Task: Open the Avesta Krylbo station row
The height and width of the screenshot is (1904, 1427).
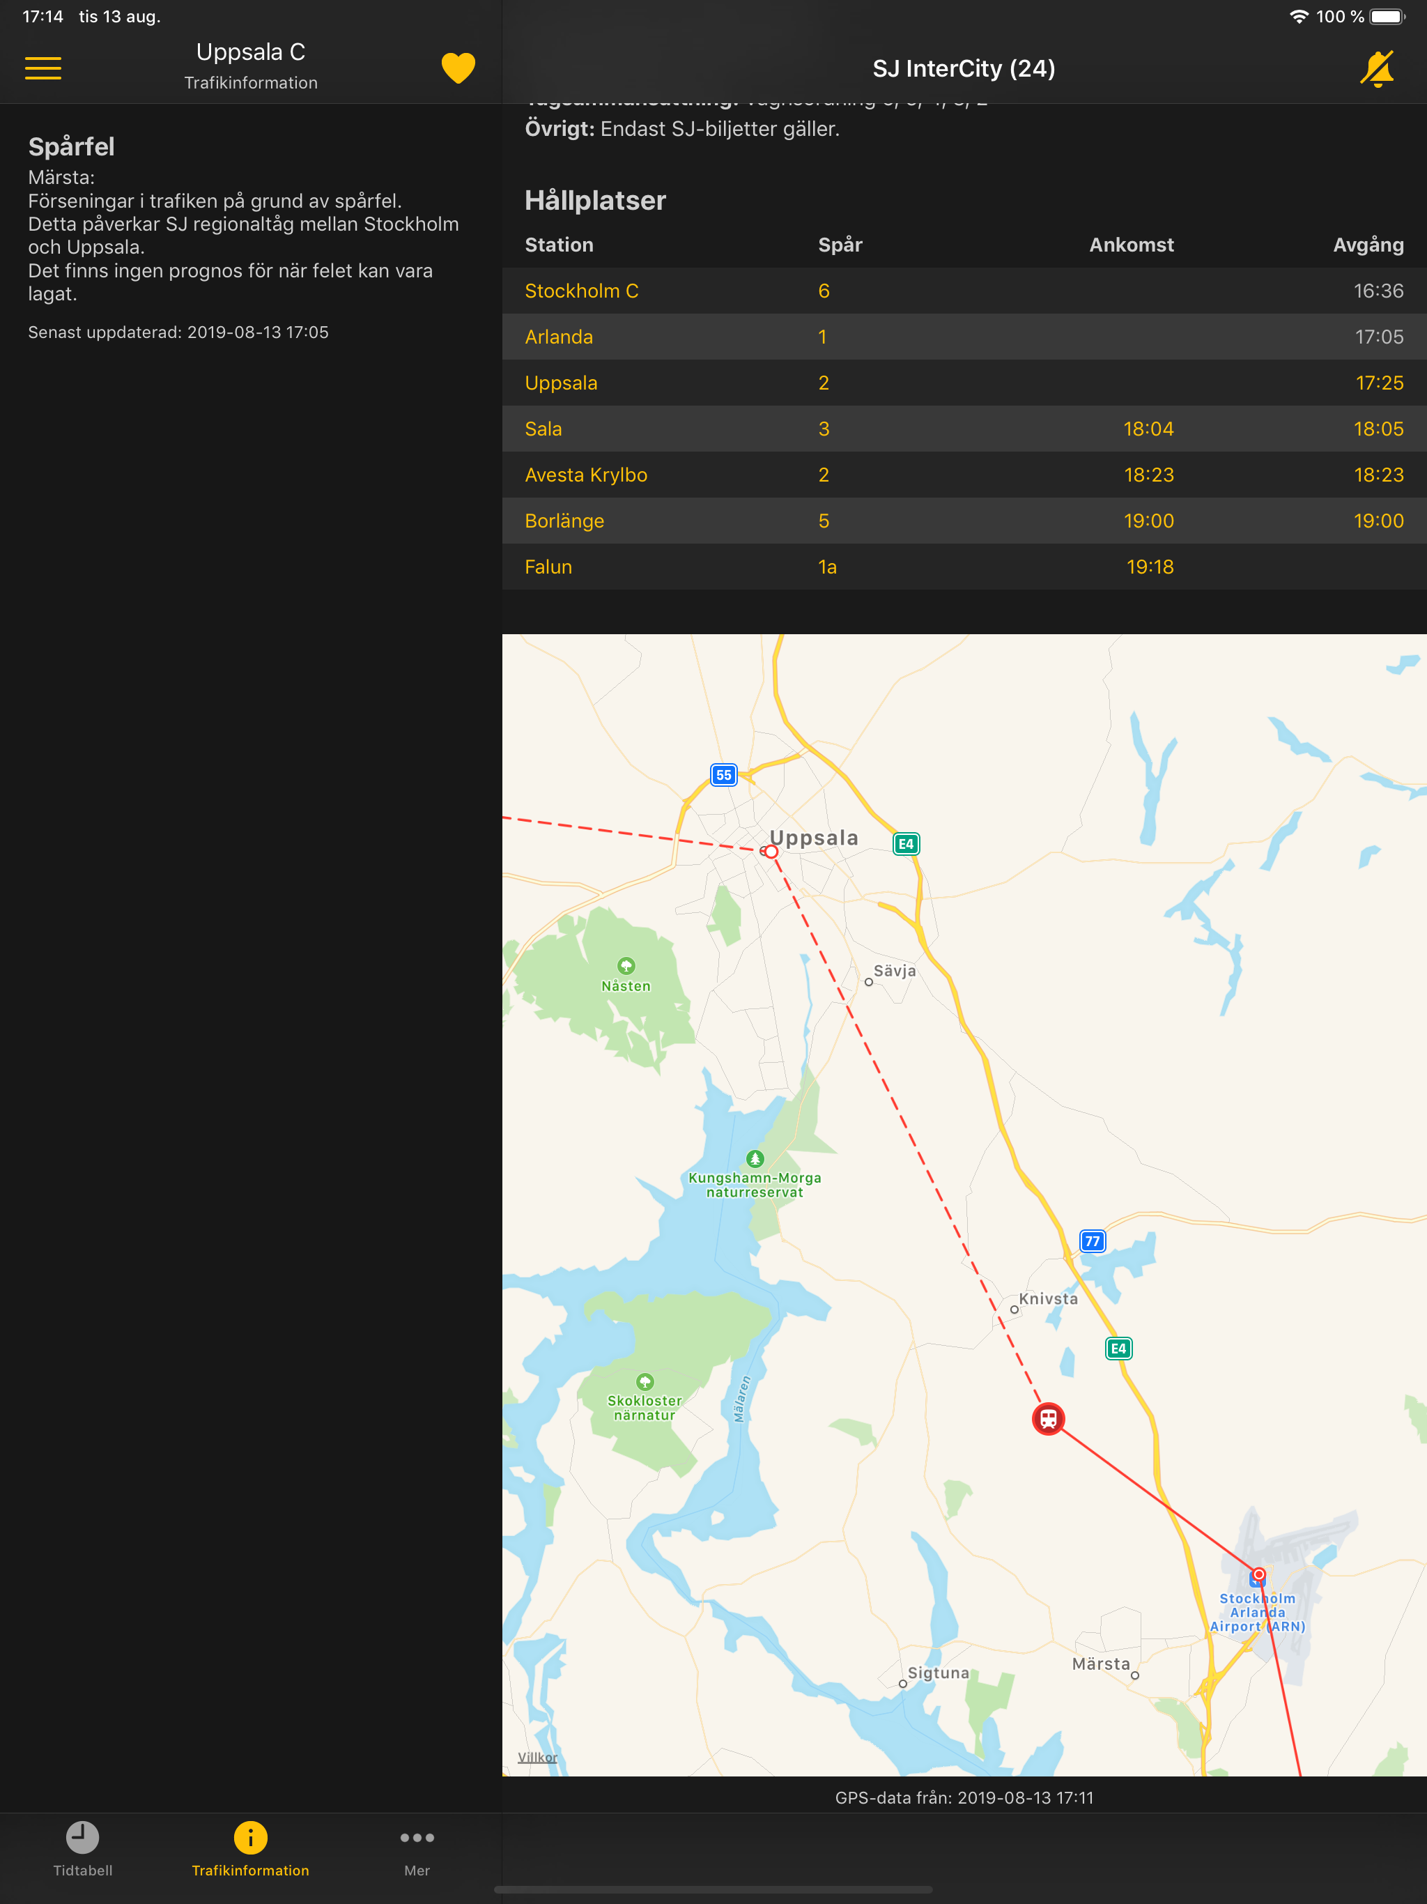Action: click(964, 475)
